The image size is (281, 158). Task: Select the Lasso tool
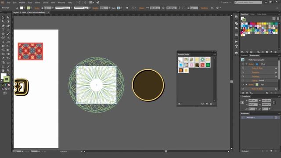[8, 22]
